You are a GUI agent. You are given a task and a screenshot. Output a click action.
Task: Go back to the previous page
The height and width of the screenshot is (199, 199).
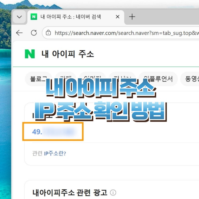click(x=19, y=33)
